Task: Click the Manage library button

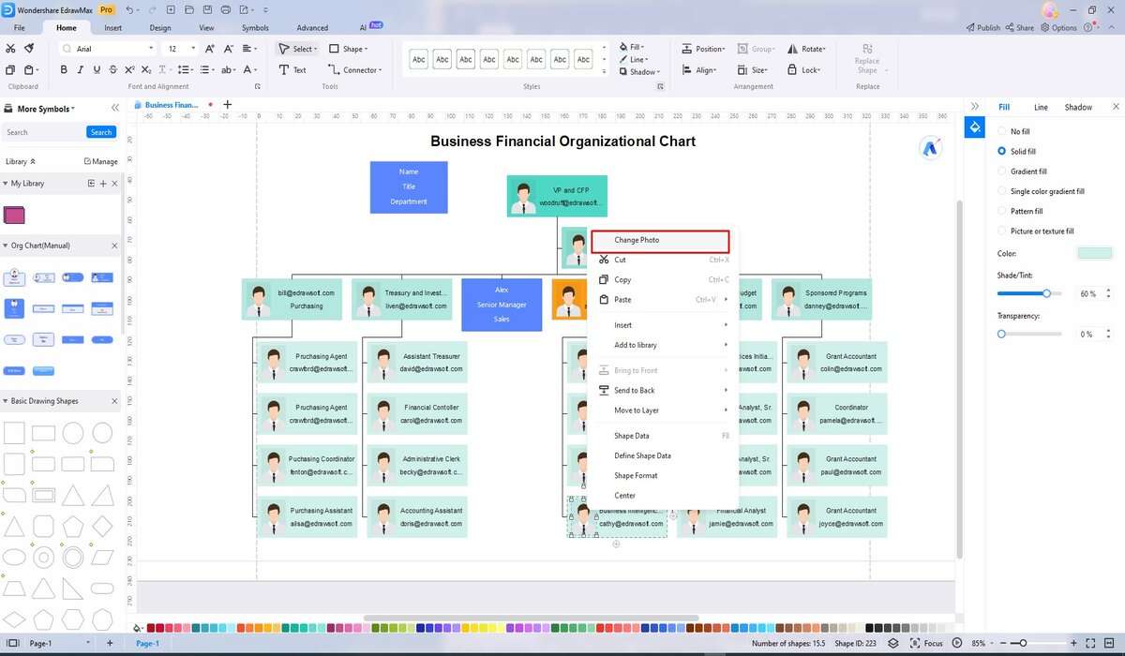Action: (101, 161)
